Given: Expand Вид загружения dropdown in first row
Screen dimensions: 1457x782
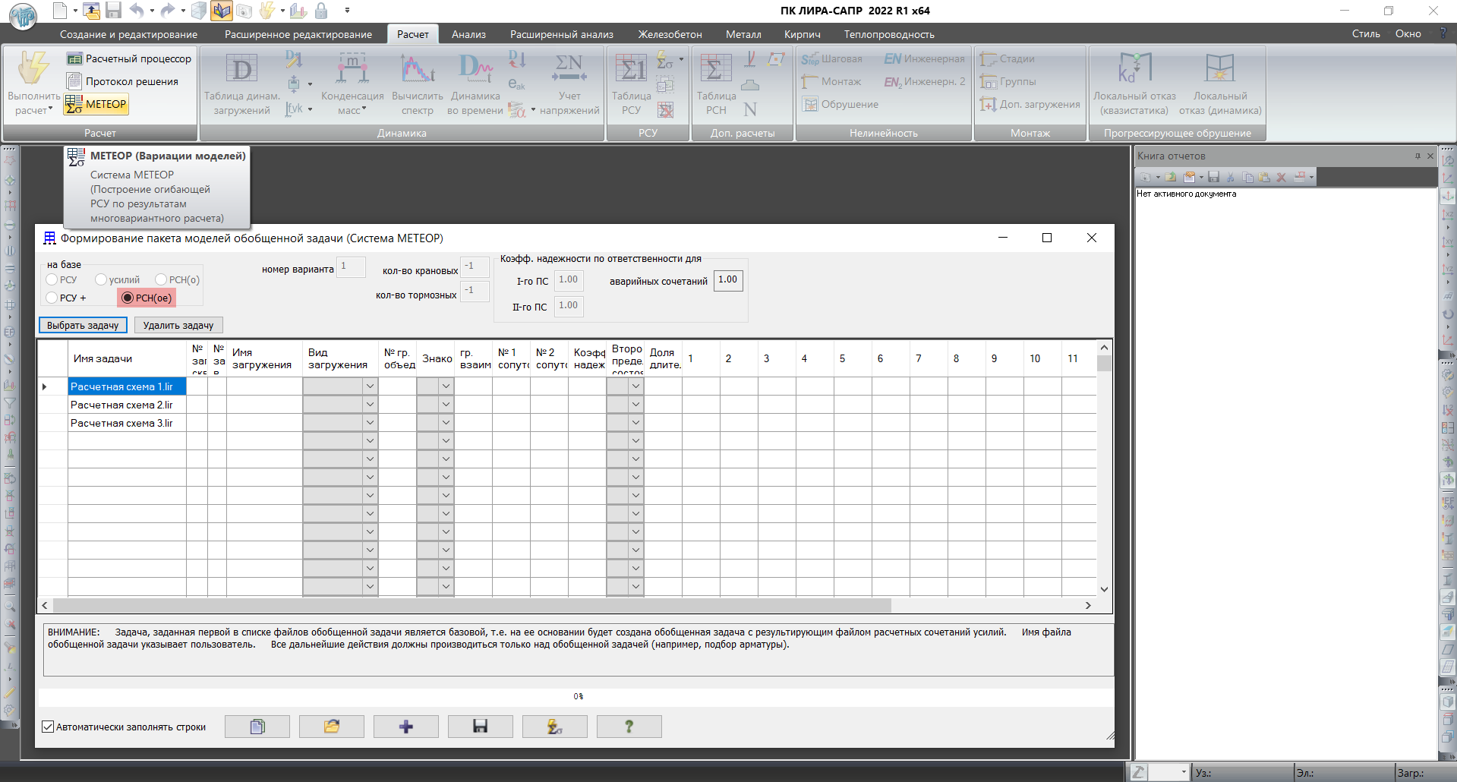Looking at the screenshot, I should [370, 386].
